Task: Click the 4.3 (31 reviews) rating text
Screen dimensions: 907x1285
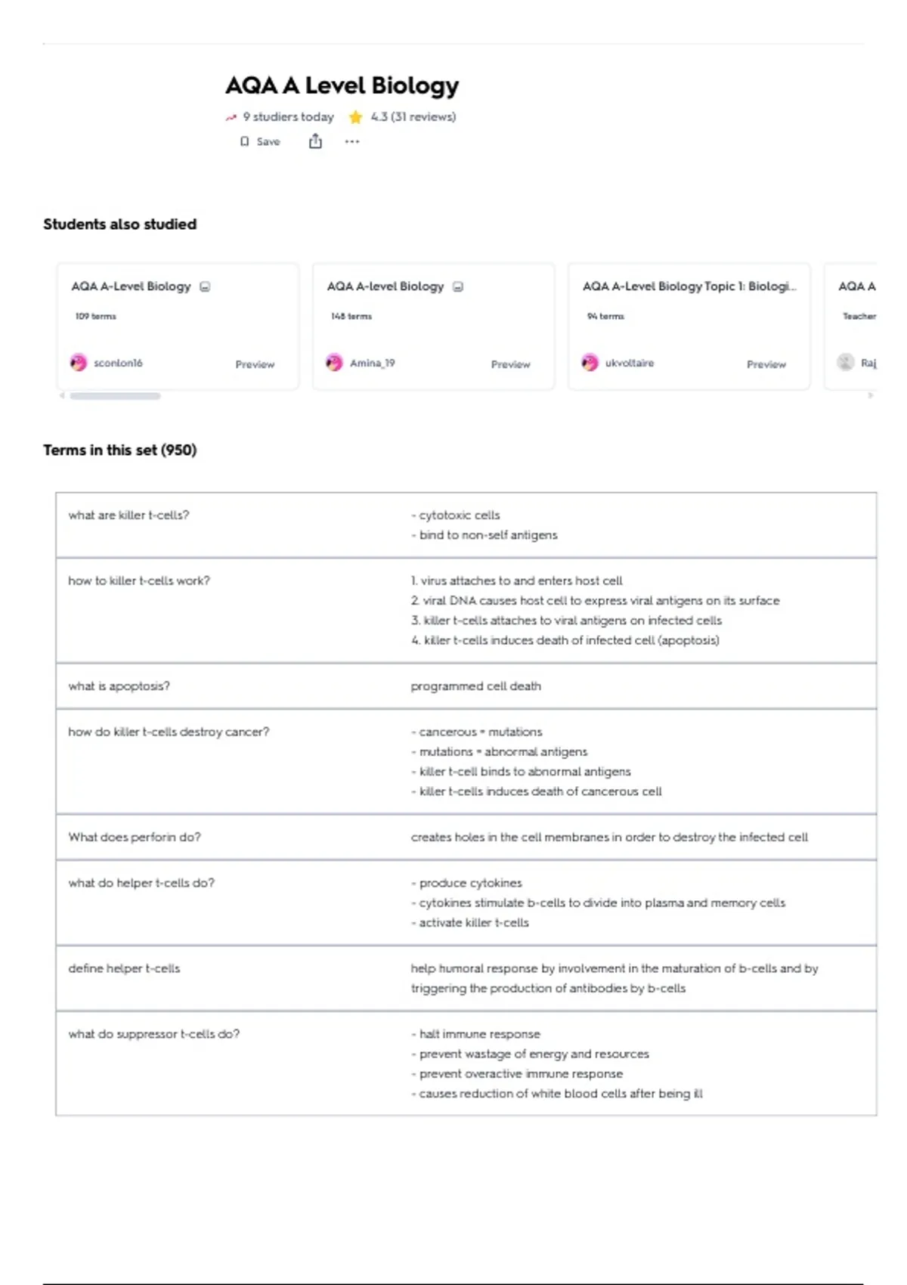Action: [x=413, y=117]
